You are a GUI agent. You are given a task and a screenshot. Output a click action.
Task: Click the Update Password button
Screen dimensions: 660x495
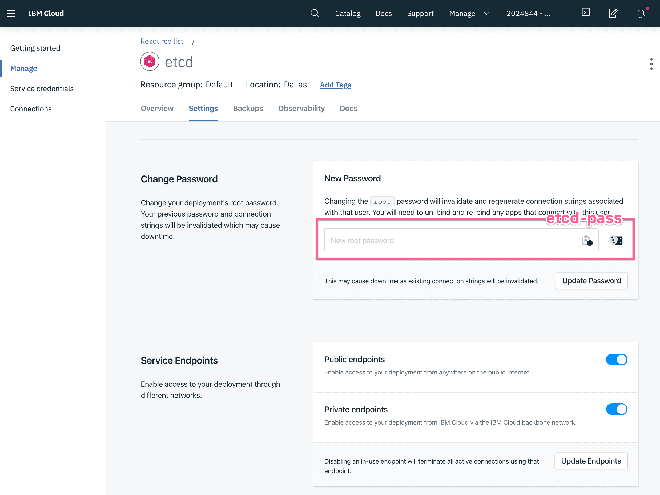pyautogui.click(x=591, y=281)
